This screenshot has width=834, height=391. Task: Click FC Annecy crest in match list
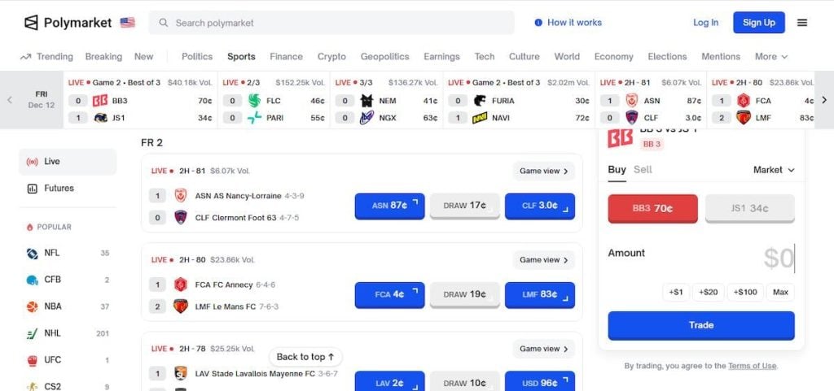[x=181, y=285]
